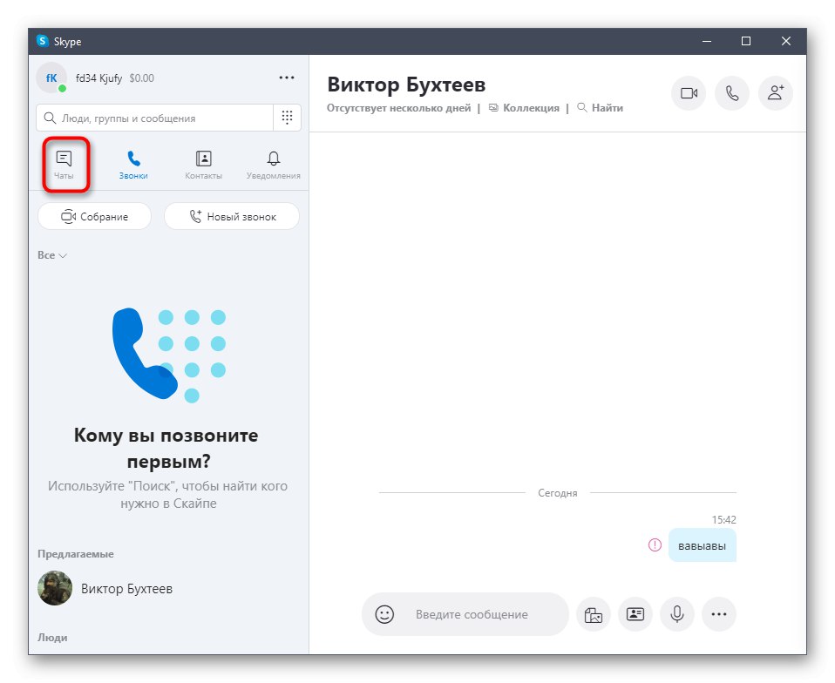Click the account name fd34 Kjufy
Viewport: 835px width, 683px height.
point(99,78)
